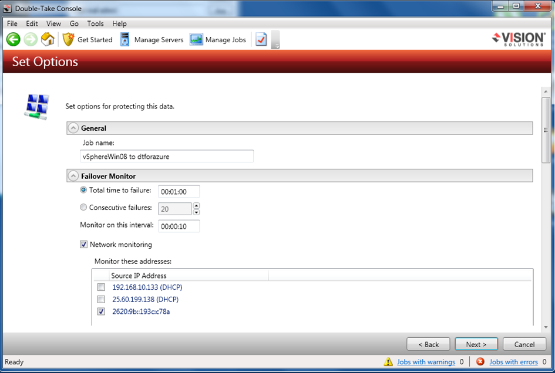Select Consecutive failures radio button
This screenshot has width=555, height=373.
click(83, 207)
